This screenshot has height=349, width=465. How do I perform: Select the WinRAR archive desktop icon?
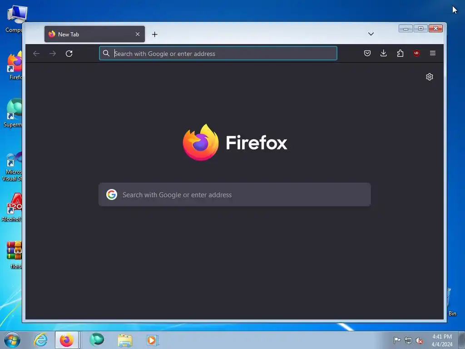[x=15, y=254]
